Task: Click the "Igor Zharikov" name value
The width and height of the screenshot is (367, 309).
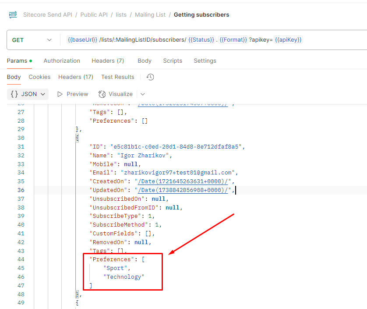Action: (143, 156)
